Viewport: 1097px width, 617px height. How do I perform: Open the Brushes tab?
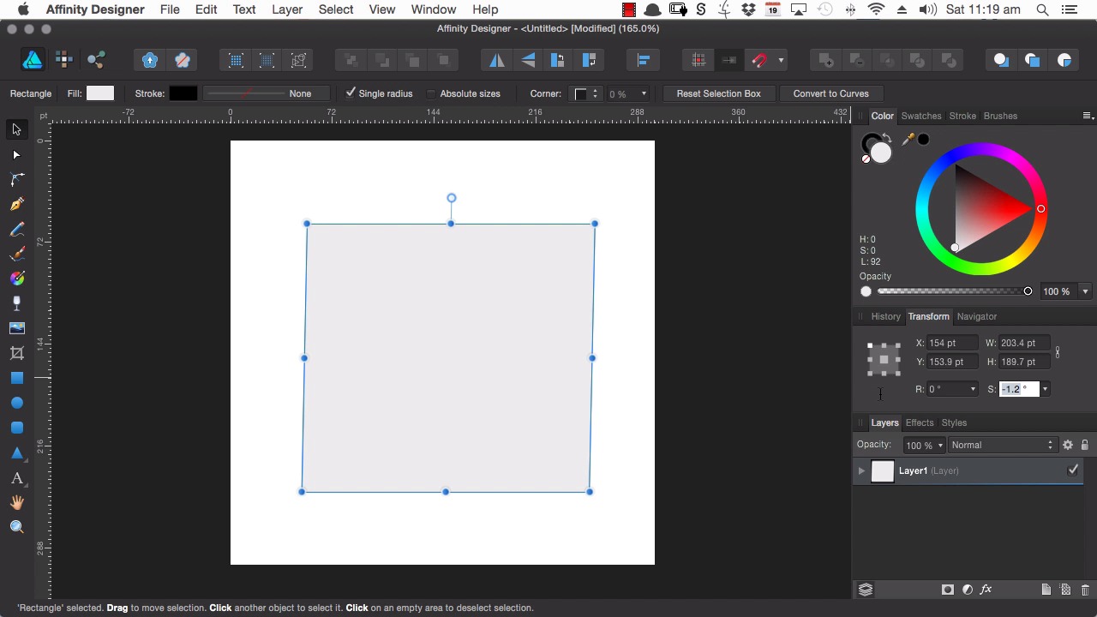click(x=1000, y=116)
